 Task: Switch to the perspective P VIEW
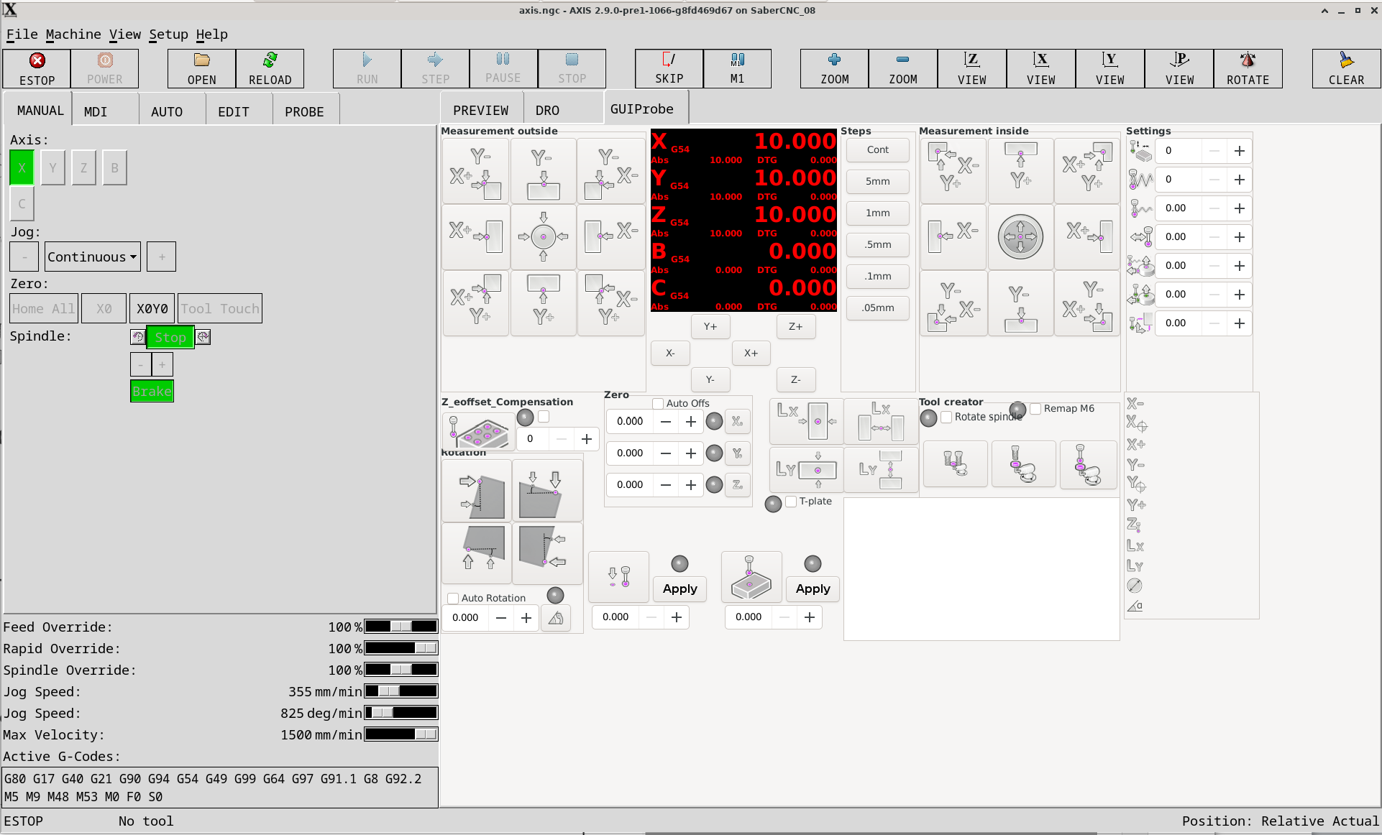coord(1179,69)
